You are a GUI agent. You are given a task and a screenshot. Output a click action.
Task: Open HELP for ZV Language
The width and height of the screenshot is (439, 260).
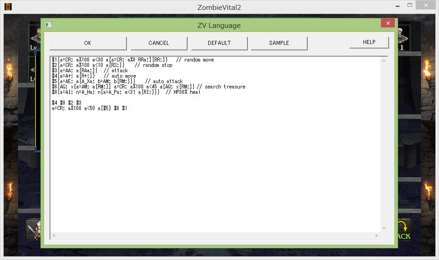click(x=369, y=42)
